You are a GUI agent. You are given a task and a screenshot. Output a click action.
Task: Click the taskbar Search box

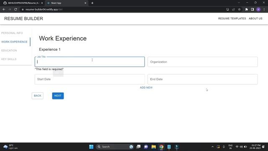click(x=115, y=147)
